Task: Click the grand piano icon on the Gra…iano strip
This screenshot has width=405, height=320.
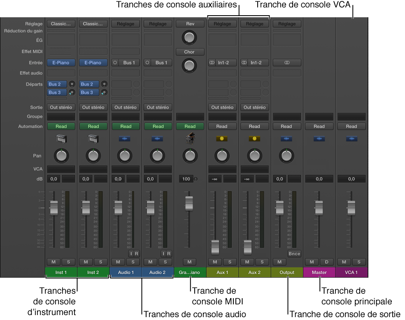Action: [x=190, y=139]
